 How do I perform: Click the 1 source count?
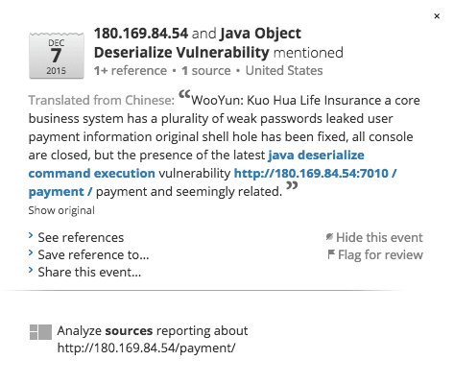coord(206,71)
